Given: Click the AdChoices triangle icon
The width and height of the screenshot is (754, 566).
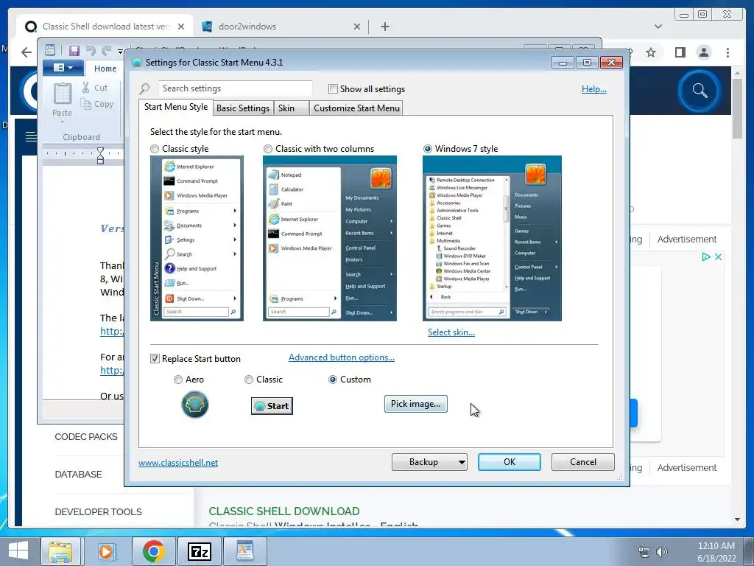Looking at the screenshot, I should coord(705,257).
